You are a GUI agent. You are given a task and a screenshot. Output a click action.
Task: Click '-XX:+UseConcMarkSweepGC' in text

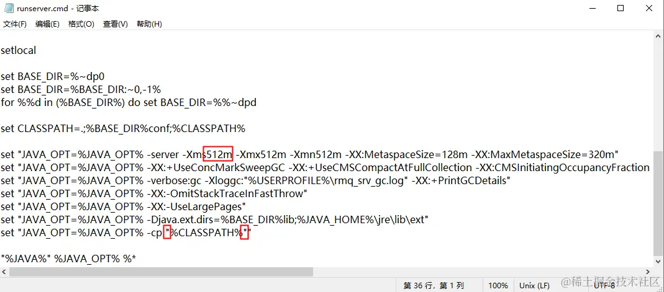point(216,167)
